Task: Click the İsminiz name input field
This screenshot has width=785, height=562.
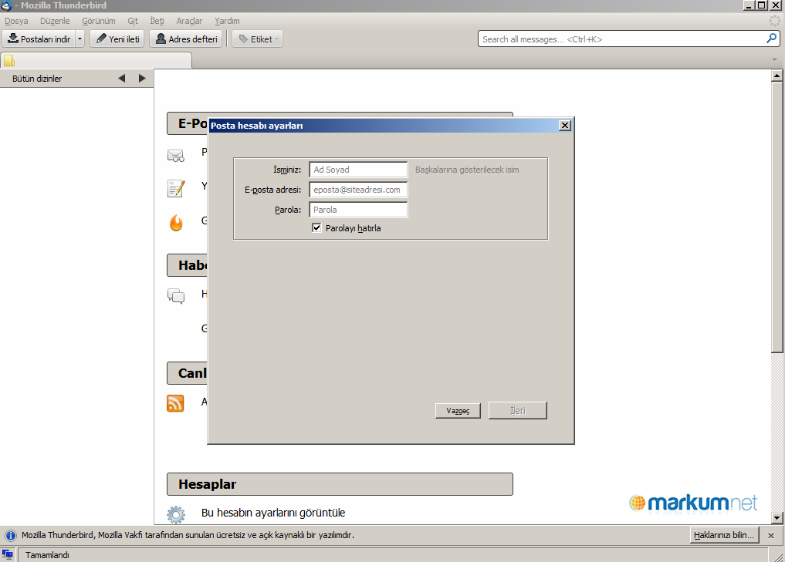Action: (358, 170)
